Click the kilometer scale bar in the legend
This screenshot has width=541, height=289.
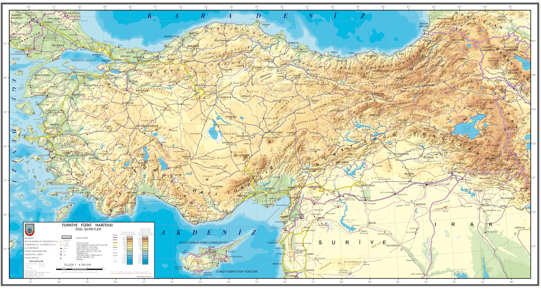pos(79,269)
